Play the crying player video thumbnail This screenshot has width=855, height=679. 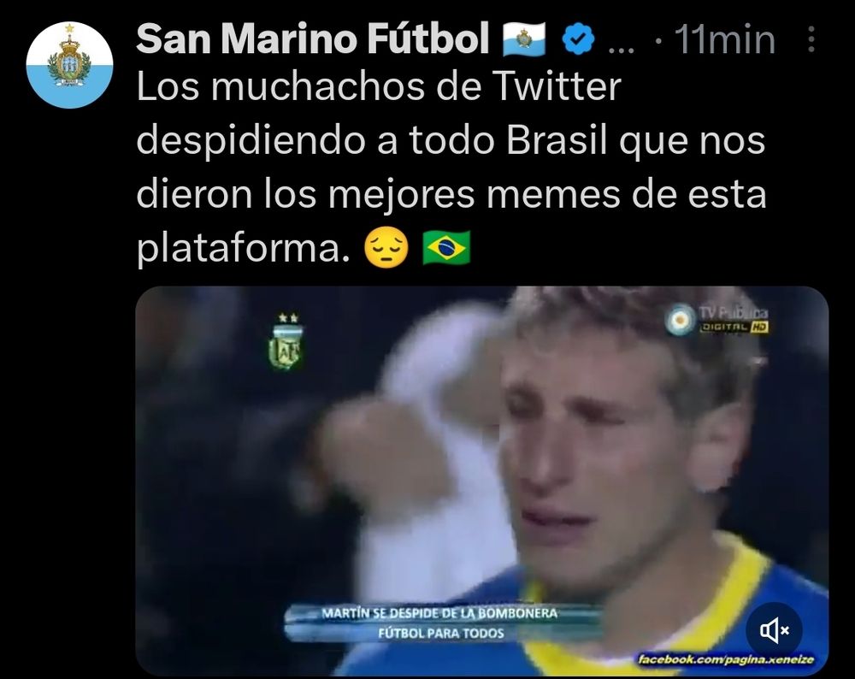click(x=482, y=481)
